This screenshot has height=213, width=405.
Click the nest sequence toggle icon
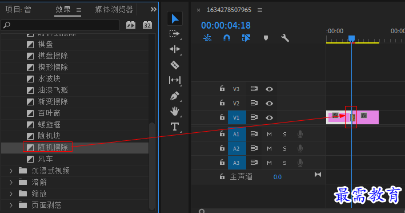point(207,38)
